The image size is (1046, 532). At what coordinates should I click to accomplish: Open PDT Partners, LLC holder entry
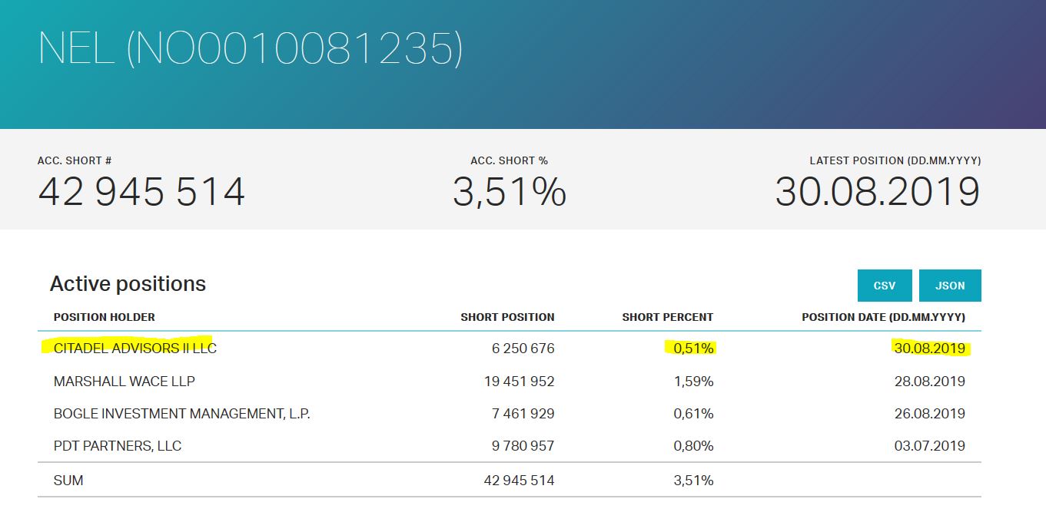click(118, 446)
